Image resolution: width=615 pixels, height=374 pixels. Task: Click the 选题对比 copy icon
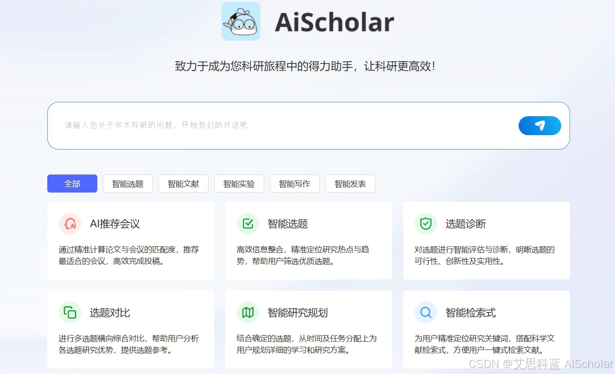70,312
